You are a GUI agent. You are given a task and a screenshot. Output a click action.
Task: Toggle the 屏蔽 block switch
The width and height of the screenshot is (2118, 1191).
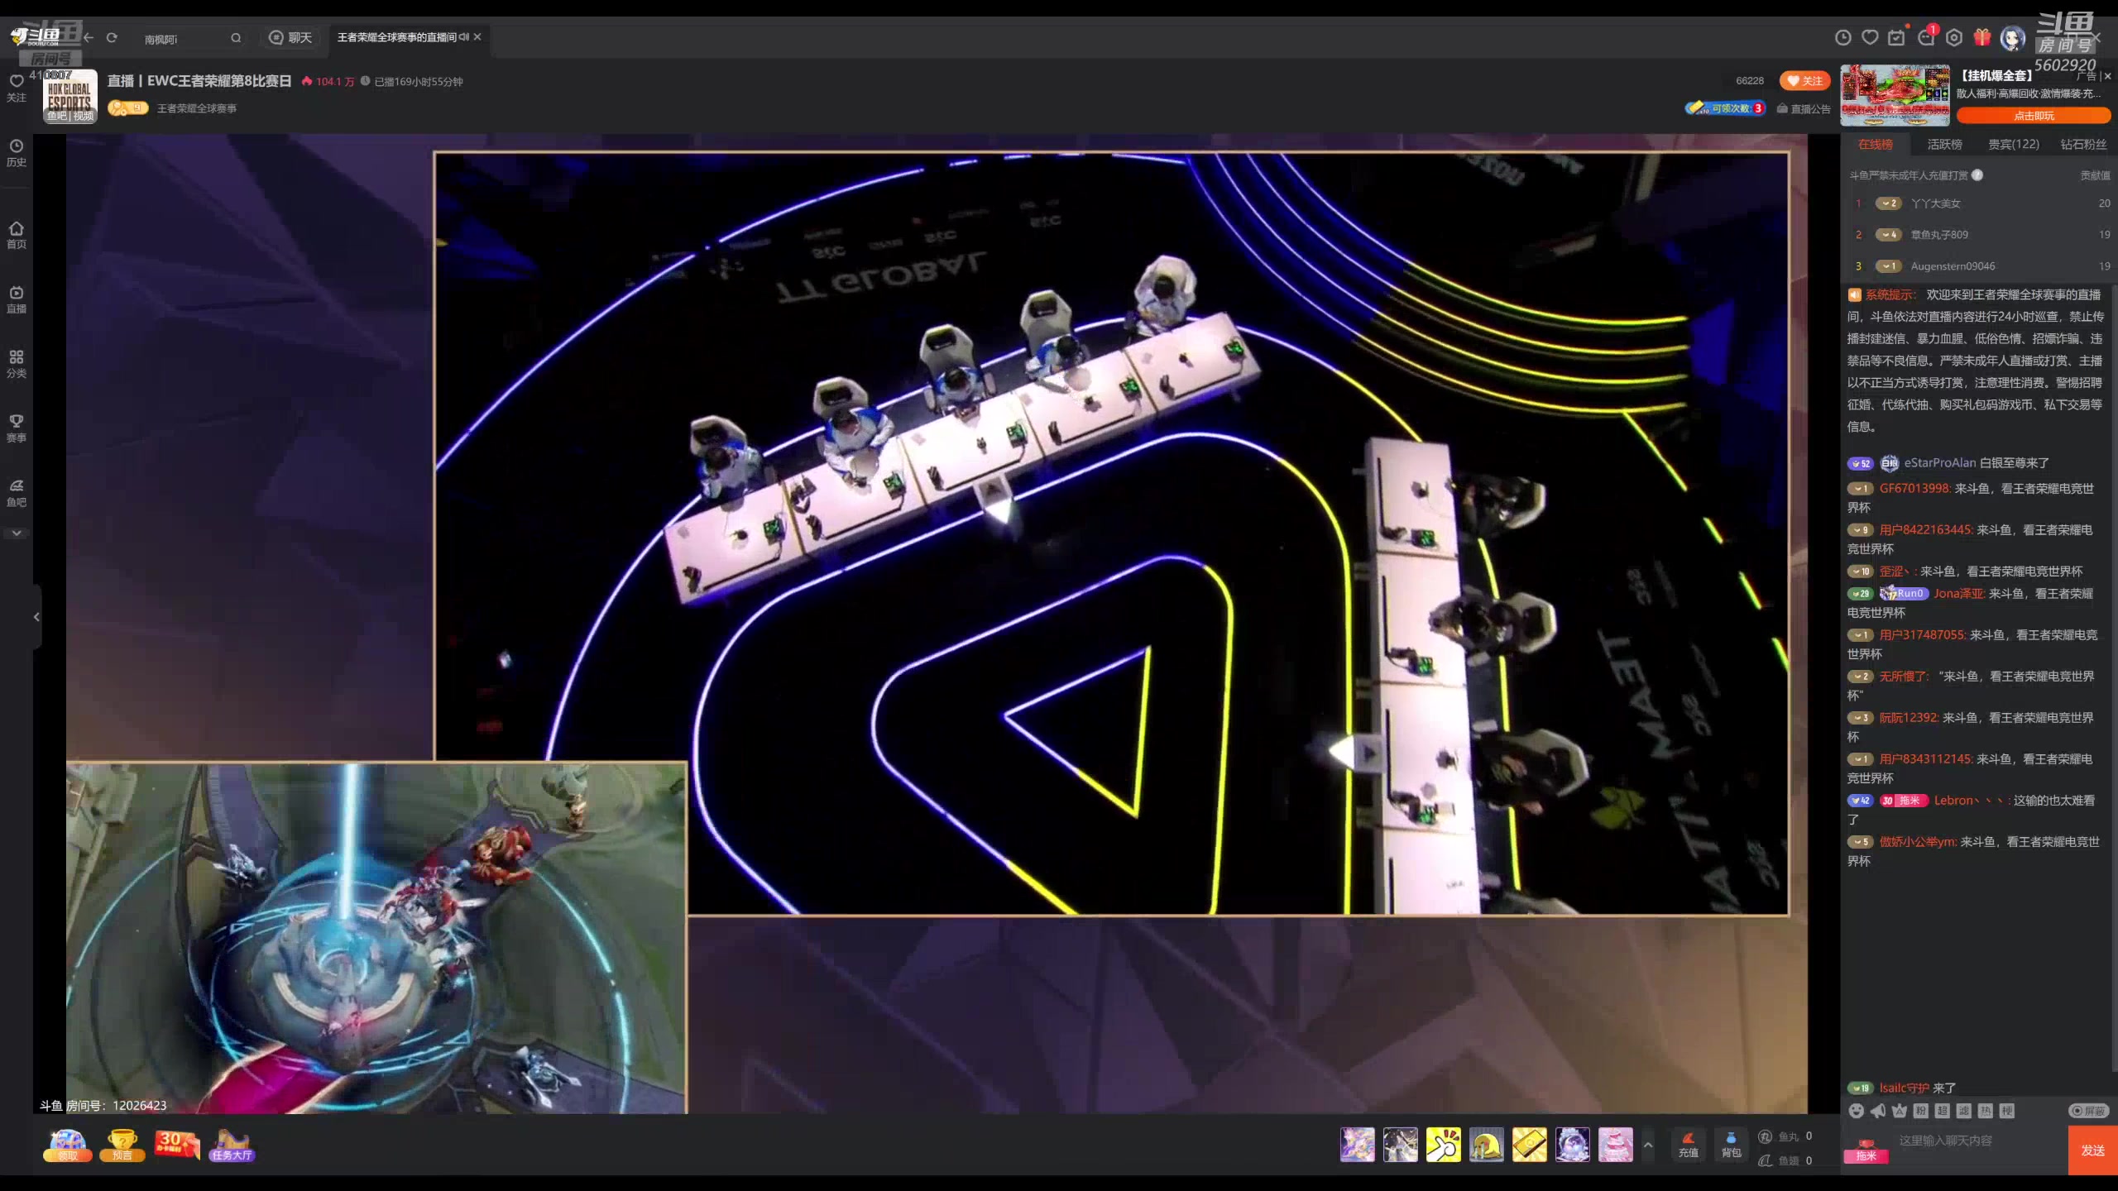click(2089, 1111)
